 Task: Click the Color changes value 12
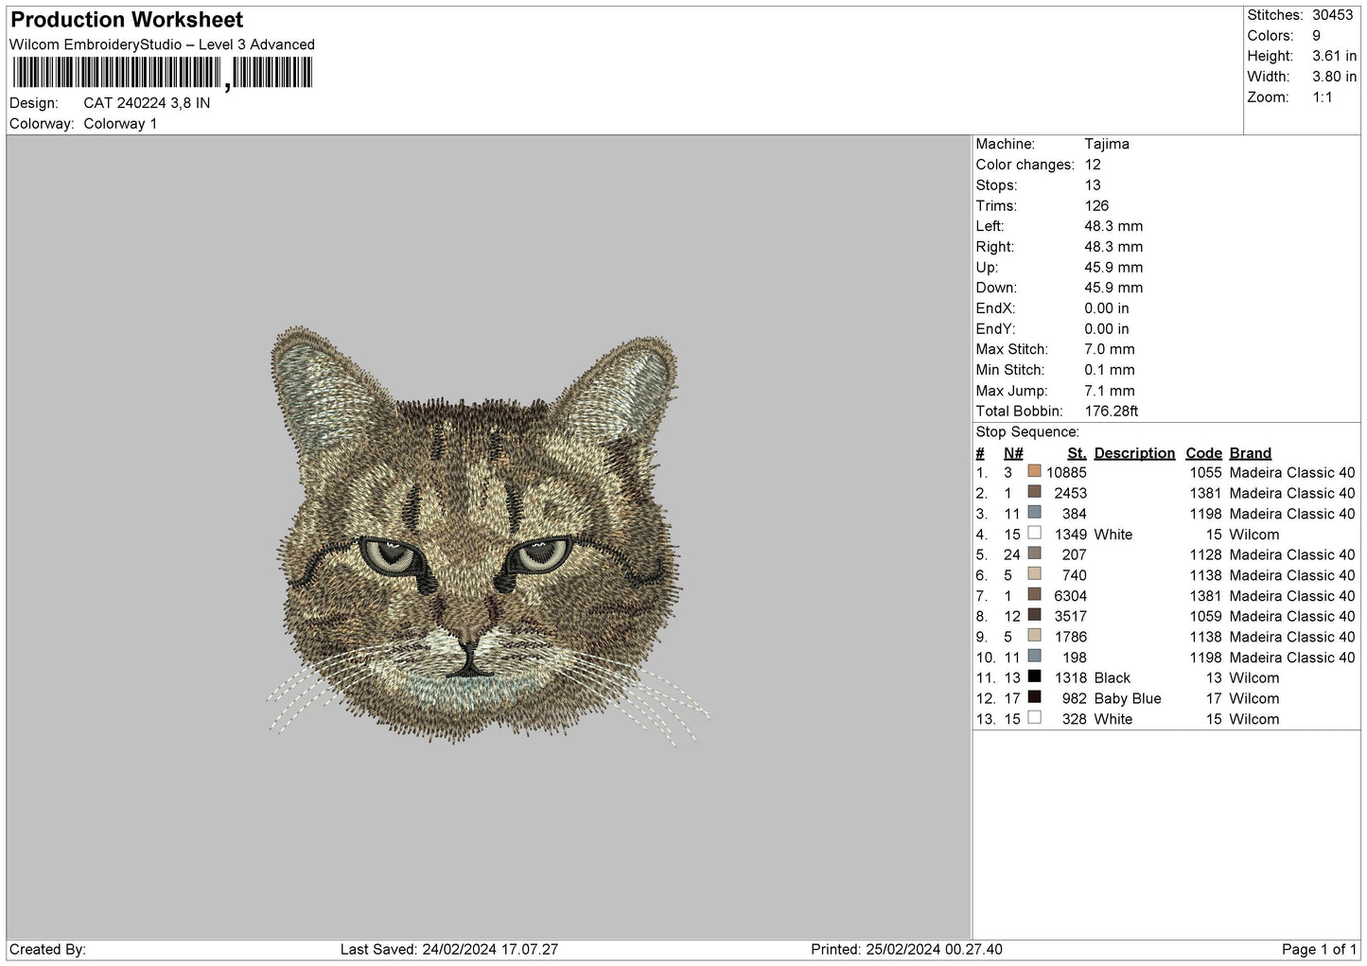1093,165
